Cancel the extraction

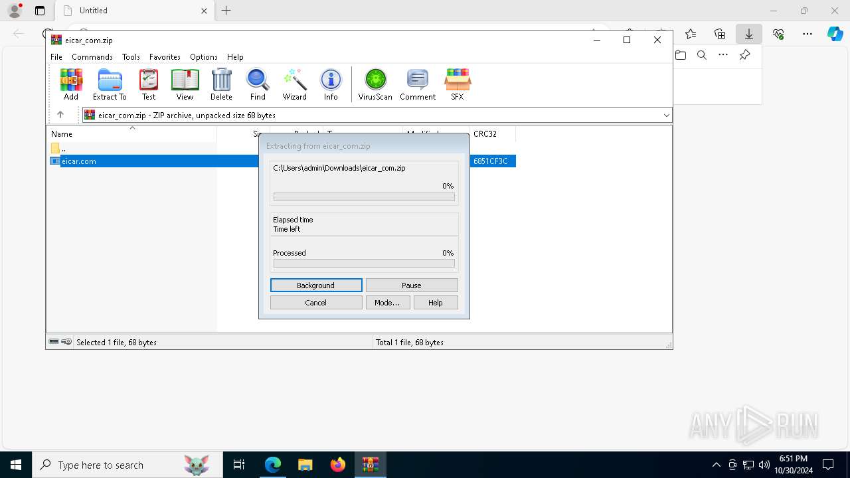point(316,303)
